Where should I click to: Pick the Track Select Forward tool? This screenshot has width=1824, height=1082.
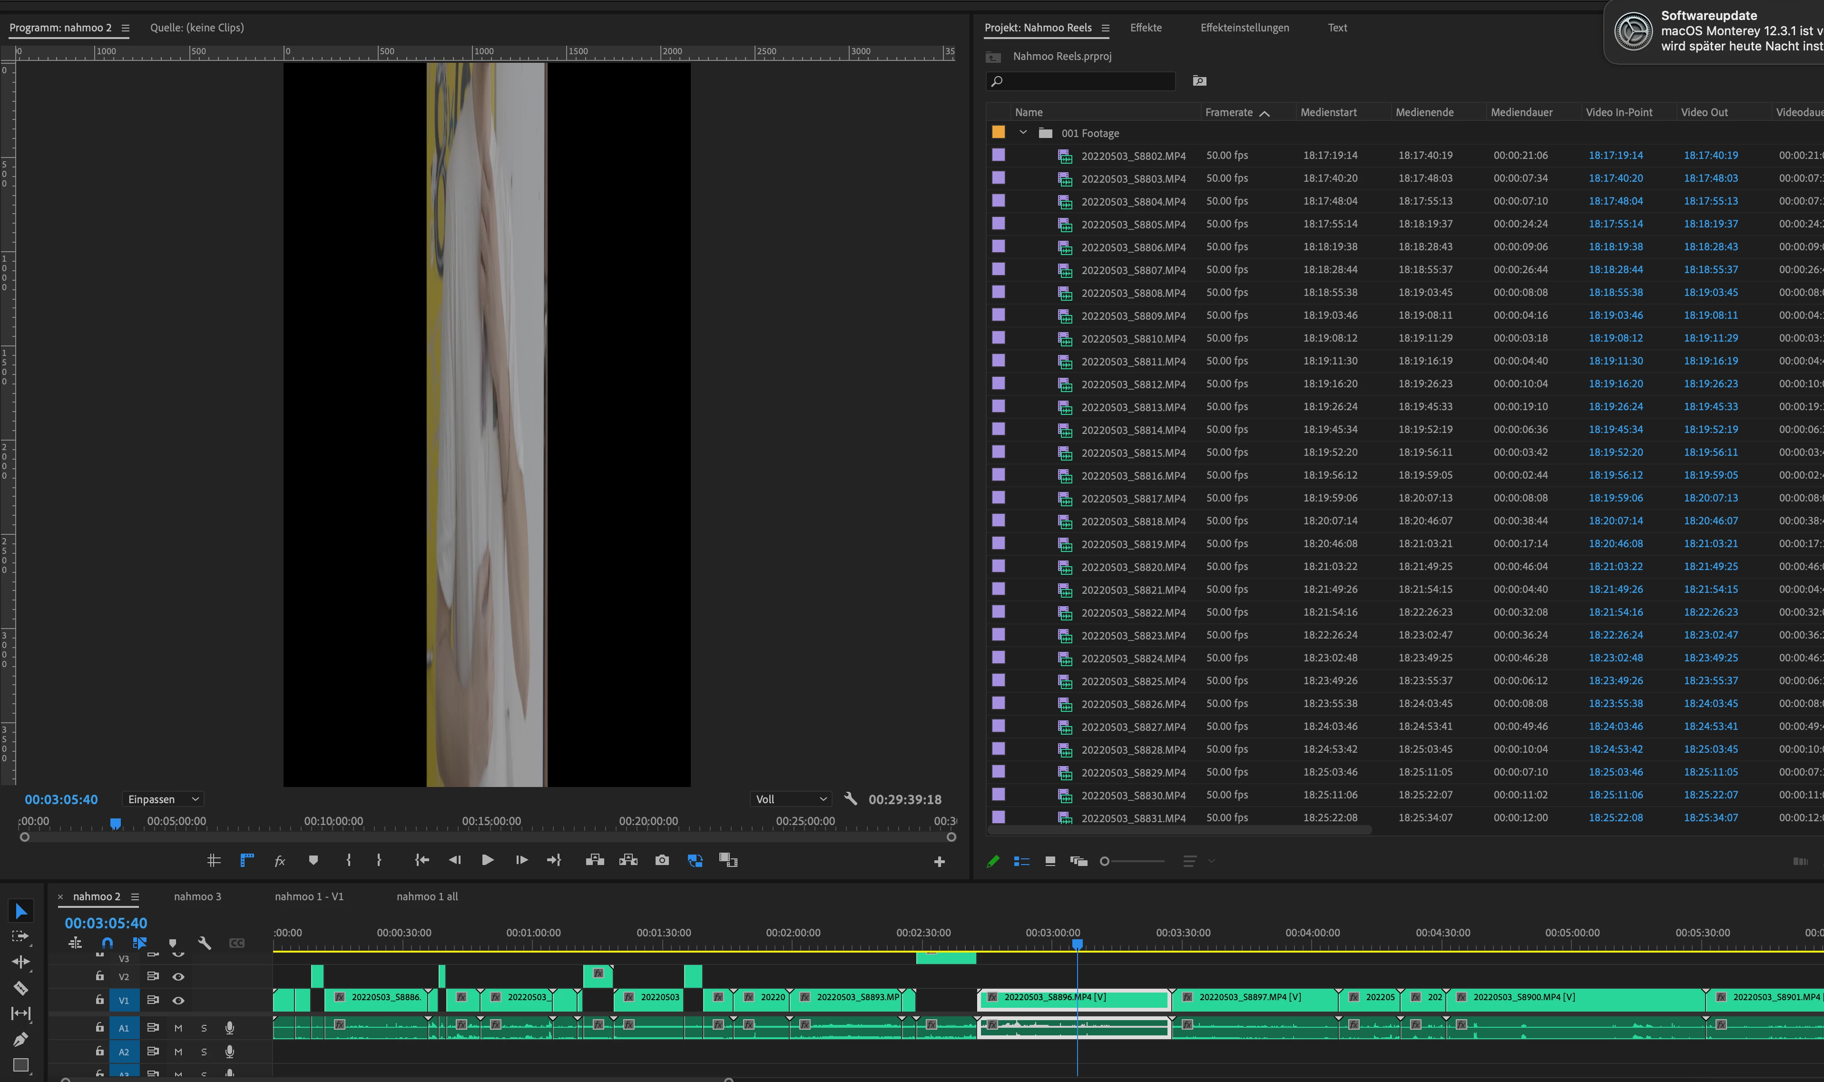click(x=20, y=936)
